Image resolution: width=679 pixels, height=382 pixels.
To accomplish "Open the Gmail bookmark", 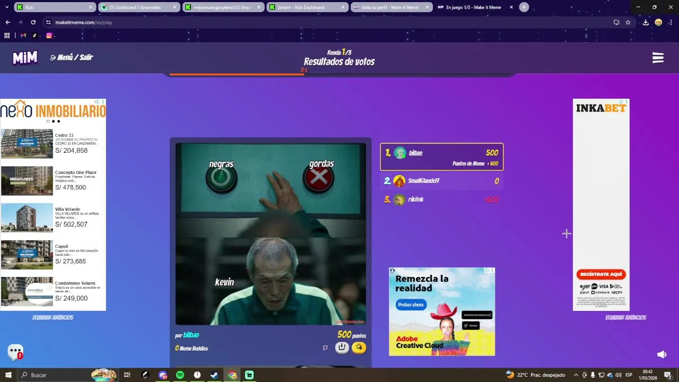I will pyautogui.click(x=23, y=36).
